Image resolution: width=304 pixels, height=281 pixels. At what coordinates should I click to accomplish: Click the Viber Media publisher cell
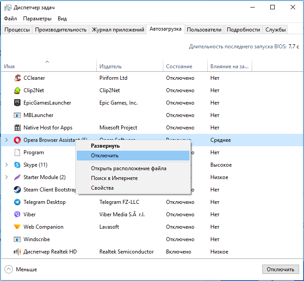point(122,215)
